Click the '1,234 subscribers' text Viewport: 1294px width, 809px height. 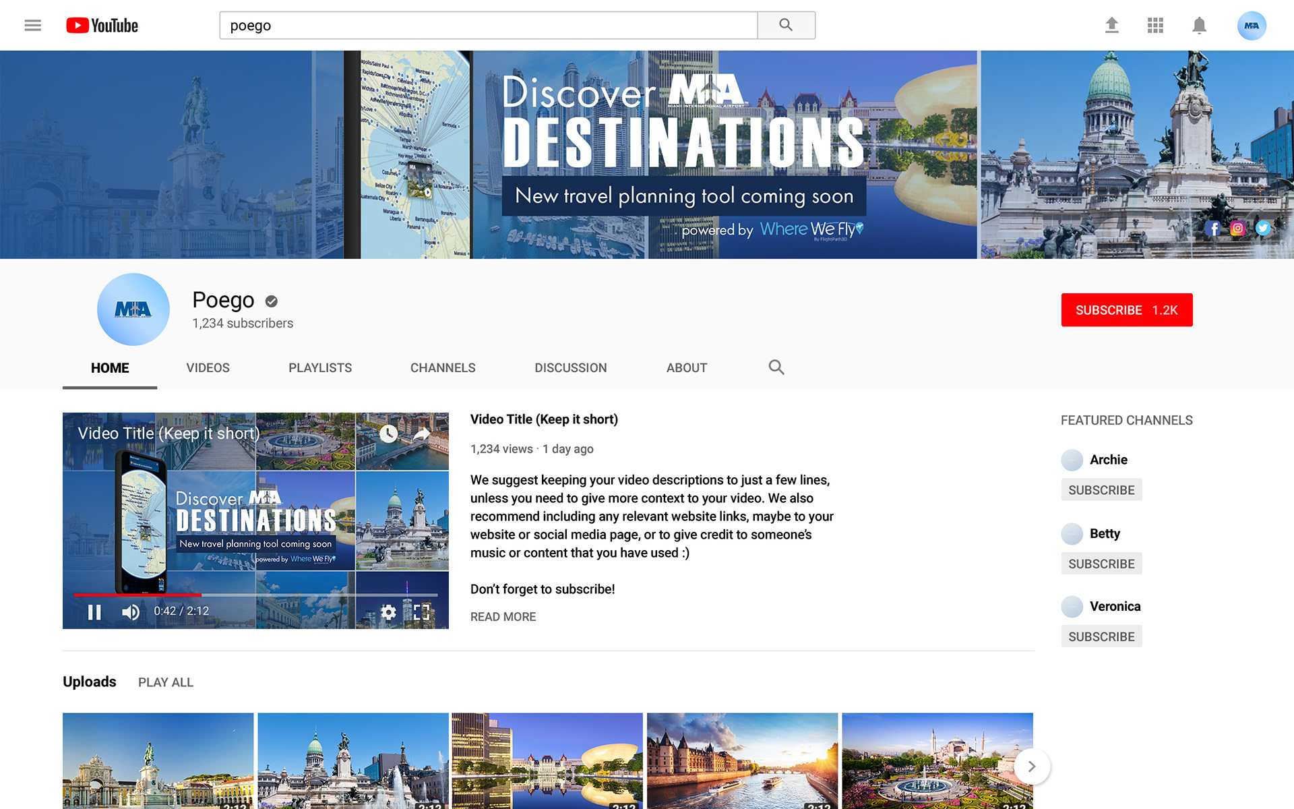pyautogui.click(x=243, y=324)
